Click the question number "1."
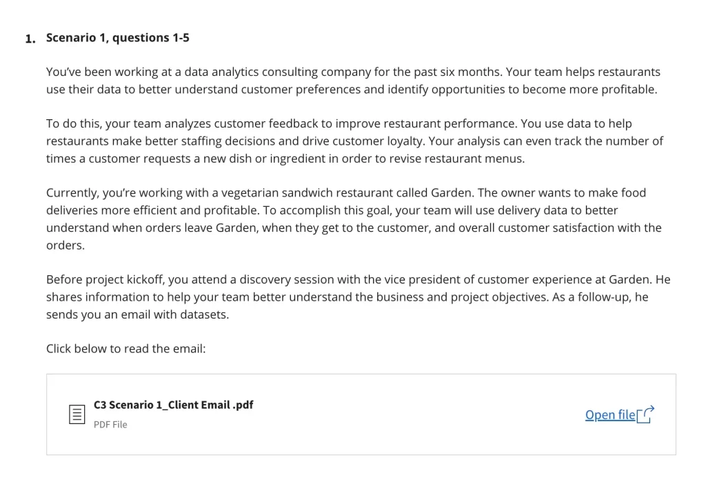Viewport: 706px width, 482px height. (x=30, y=39)
